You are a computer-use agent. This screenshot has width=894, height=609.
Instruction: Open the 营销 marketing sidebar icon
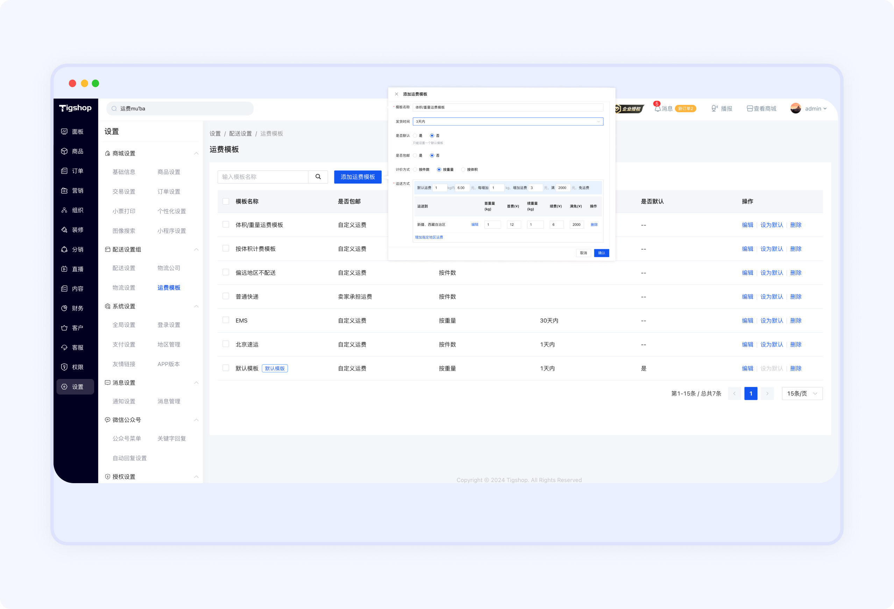[64, 190]
